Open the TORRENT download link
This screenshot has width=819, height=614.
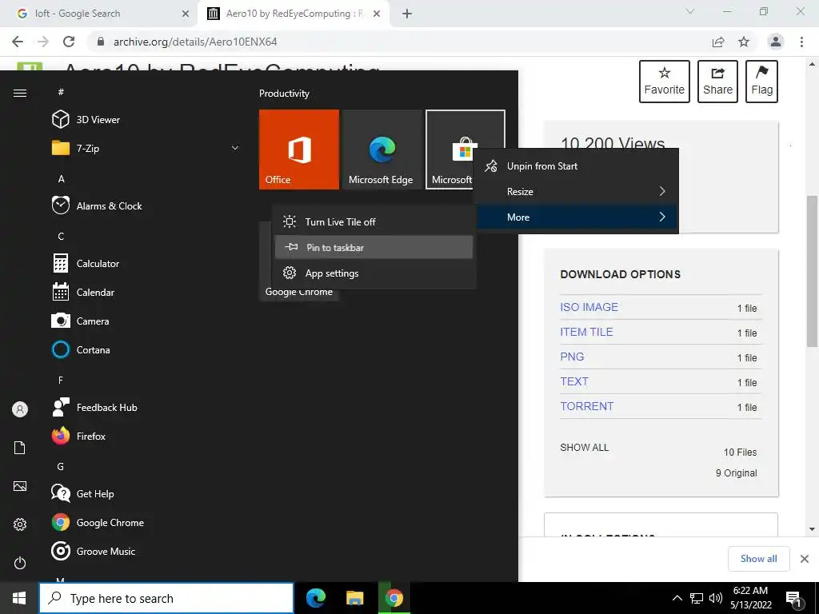[586, 406]
